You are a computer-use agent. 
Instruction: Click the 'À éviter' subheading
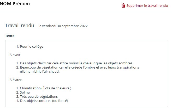(x=15, y=80)
